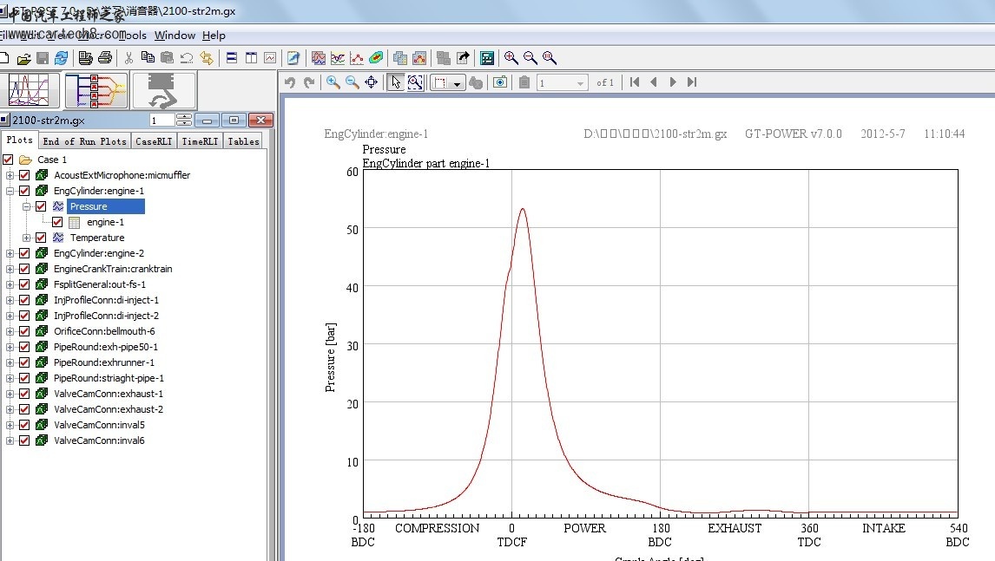Click zoom out on plot toolbar
This screenshot has width=995, height=561.
353,82
